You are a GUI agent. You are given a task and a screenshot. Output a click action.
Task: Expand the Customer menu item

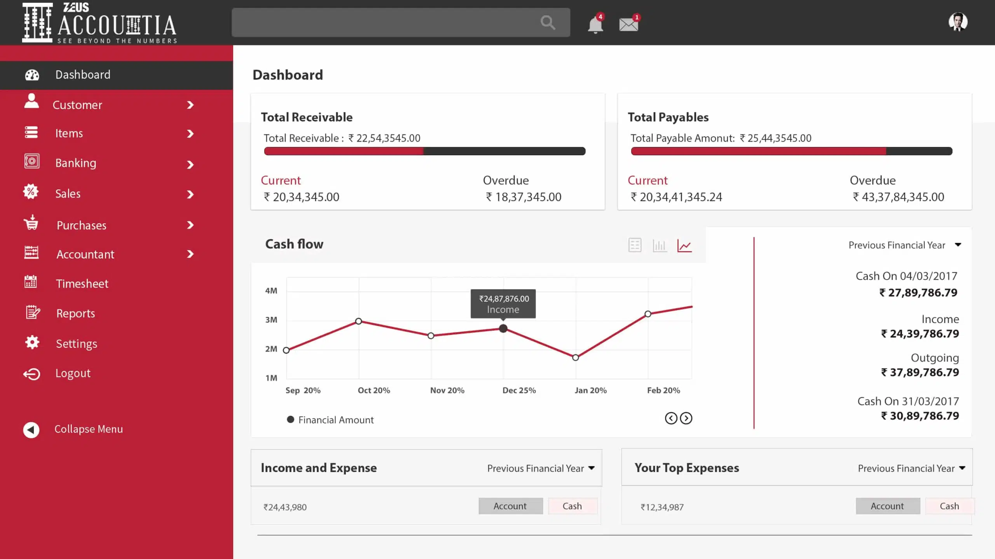pyautogui.click(x=77, y=104)
